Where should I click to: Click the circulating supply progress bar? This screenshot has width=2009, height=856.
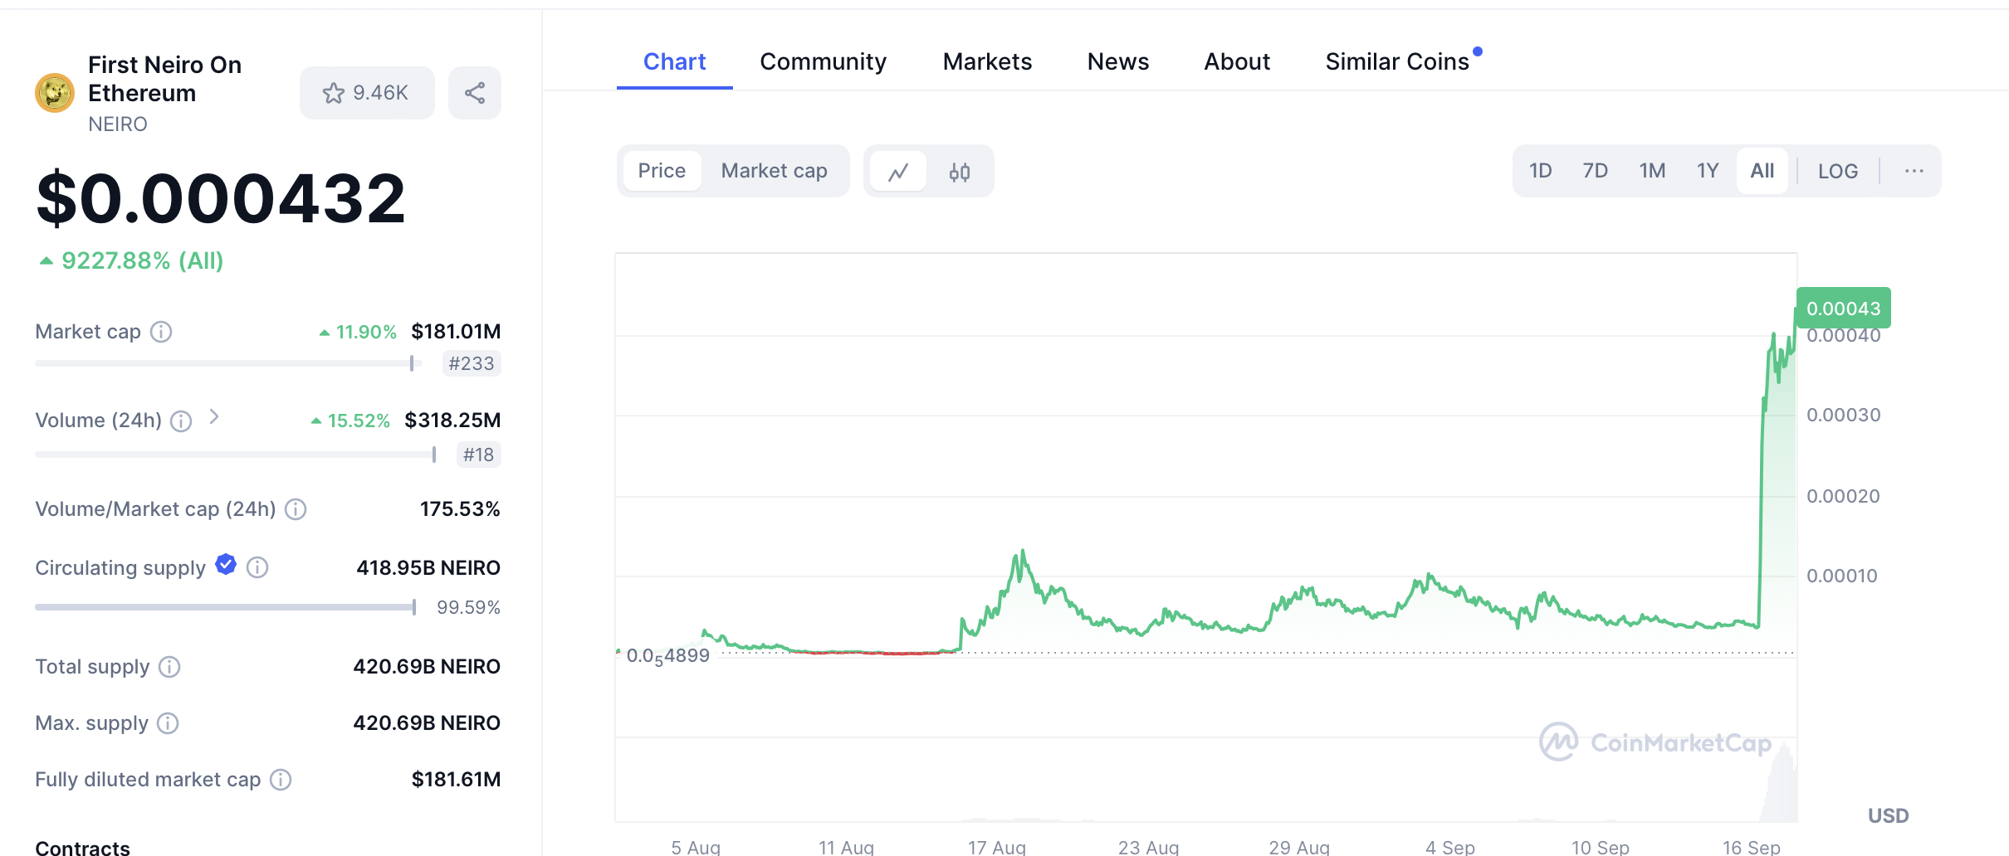tap(225, 607)
